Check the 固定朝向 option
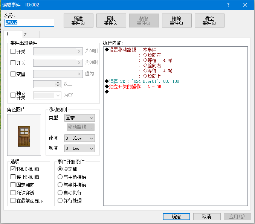Screen dimensions: 255x224 pyautogui.click(x=13, y=185)
